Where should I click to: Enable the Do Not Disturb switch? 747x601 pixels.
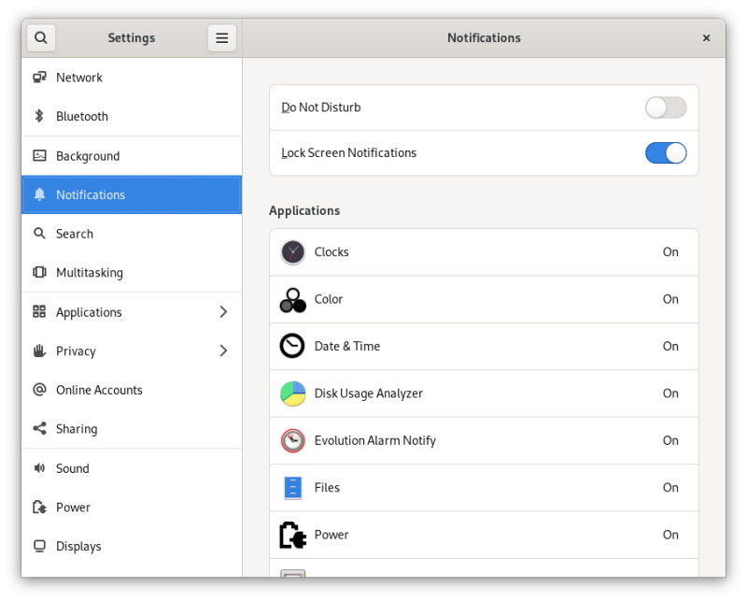pyautogui.click(x=666, y=107)
